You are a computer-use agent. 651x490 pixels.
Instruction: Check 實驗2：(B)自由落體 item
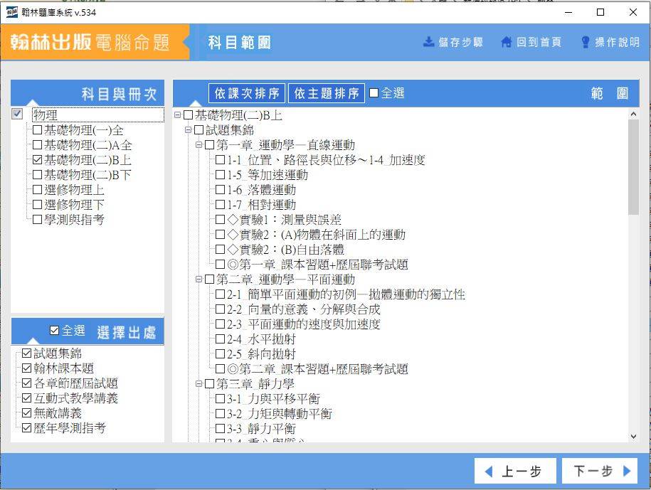pos(220,250)
